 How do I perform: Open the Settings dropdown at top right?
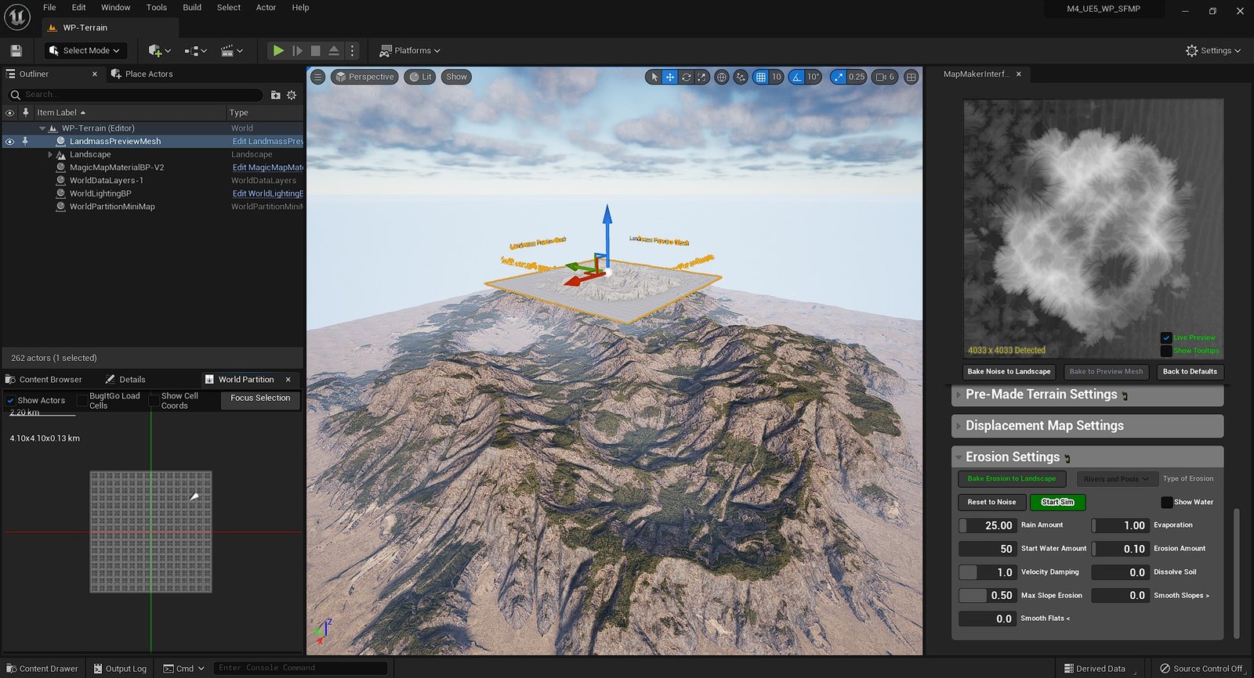click(x=1213, y=51)
